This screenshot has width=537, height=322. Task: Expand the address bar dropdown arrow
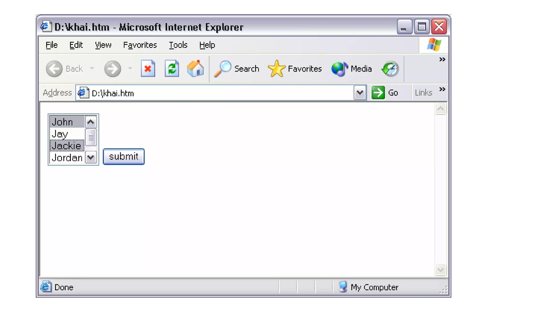pos(360,93)
